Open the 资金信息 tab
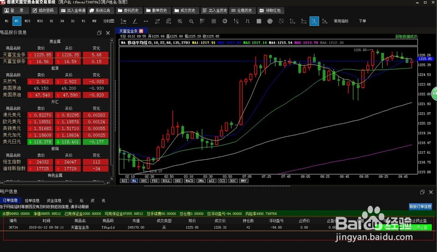437x252 pixels. click(x=54, y=200)
